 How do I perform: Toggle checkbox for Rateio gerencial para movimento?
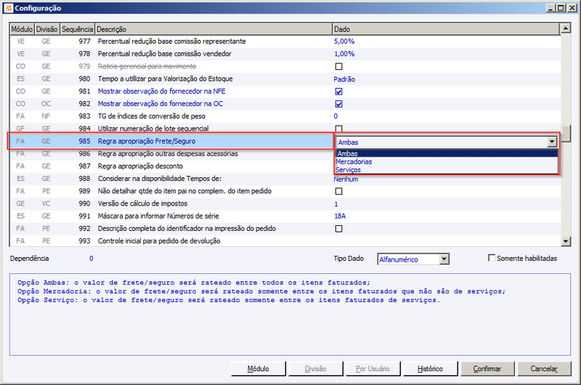(338, 66)
